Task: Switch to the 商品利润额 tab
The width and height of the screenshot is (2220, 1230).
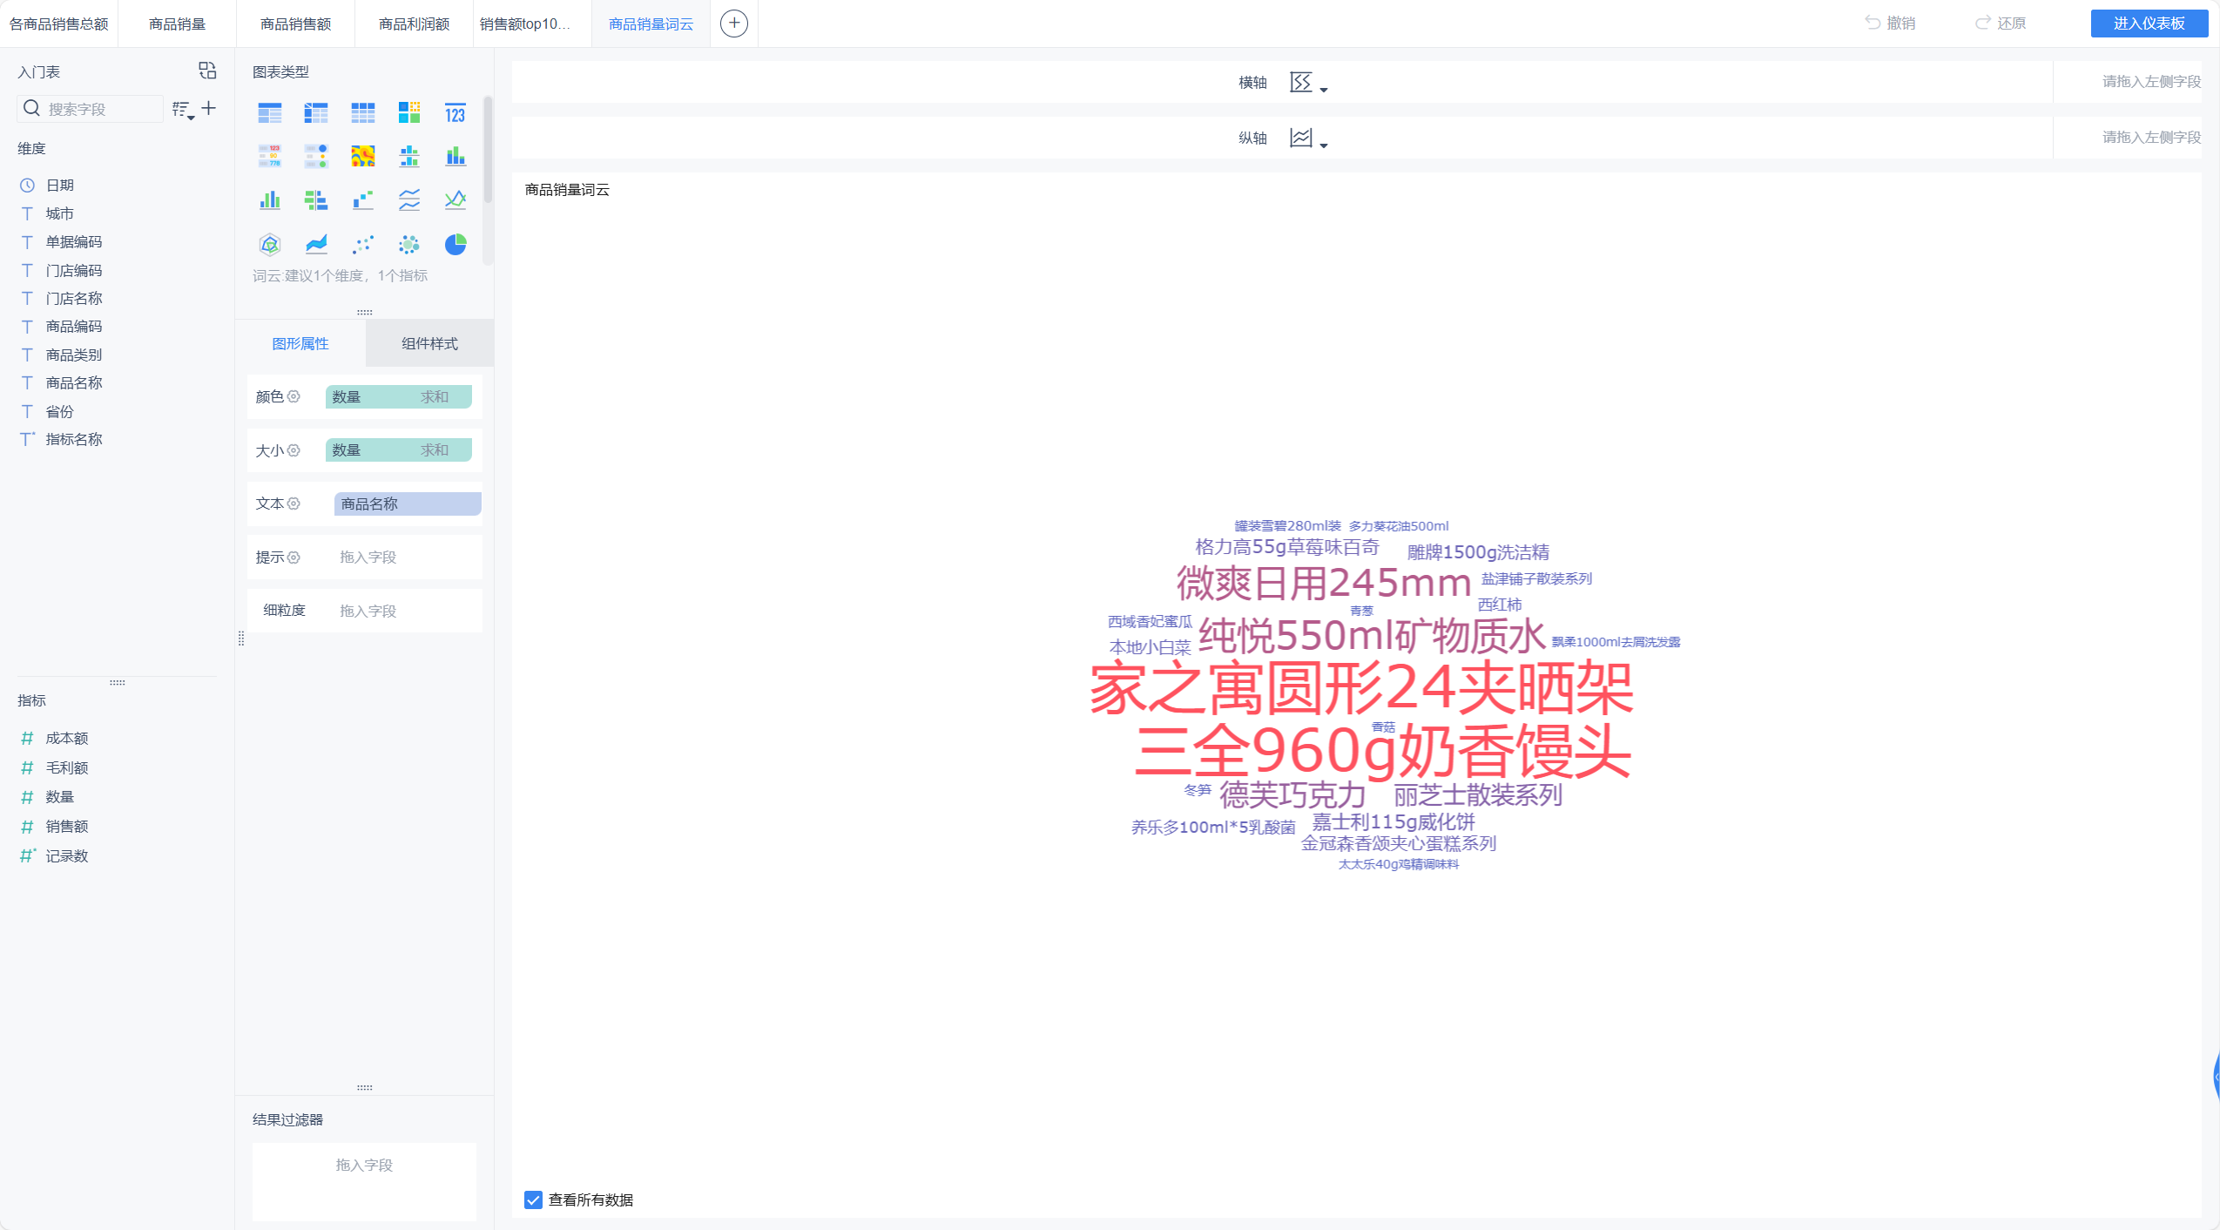Action: pos(415,24)
